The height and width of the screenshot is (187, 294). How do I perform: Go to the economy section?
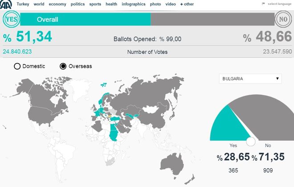[57, 4]
